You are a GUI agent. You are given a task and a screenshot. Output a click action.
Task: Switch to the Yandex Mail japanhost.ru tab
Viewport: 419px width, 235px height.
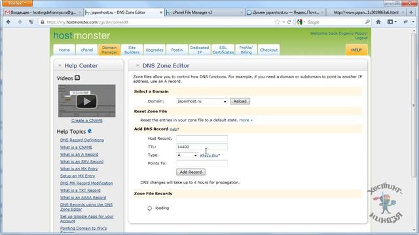pos(285,12)
